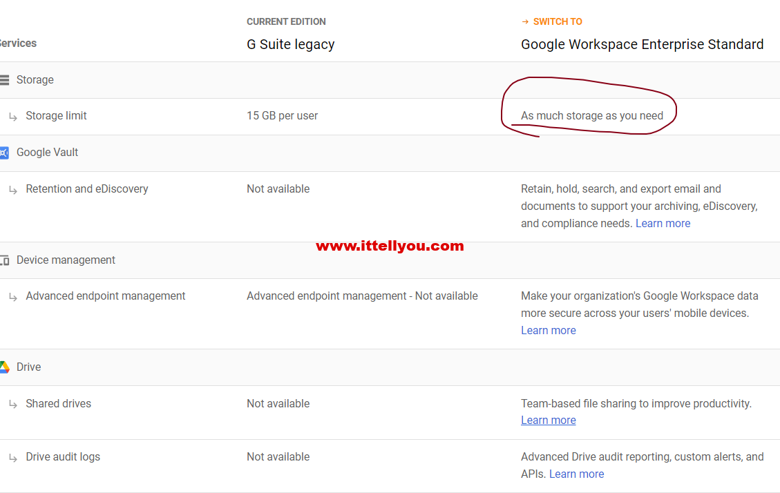Click the Advanced endpoint management row label
The image size is (780, 493).
click(x=106, y=296)
